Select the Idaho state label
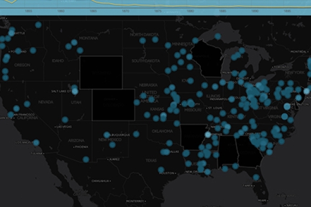 click(58, 61)
